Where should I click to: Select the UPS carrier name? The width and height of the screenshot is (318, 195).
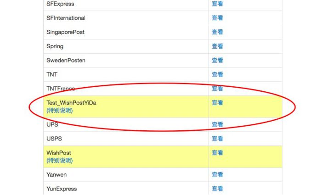(x=52, y=124)
